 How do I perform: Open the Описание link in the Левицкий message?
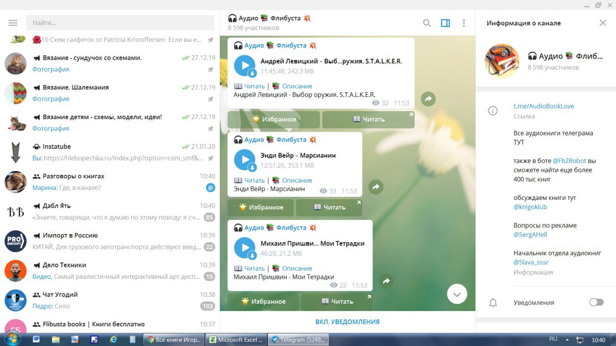click(297, 86)
